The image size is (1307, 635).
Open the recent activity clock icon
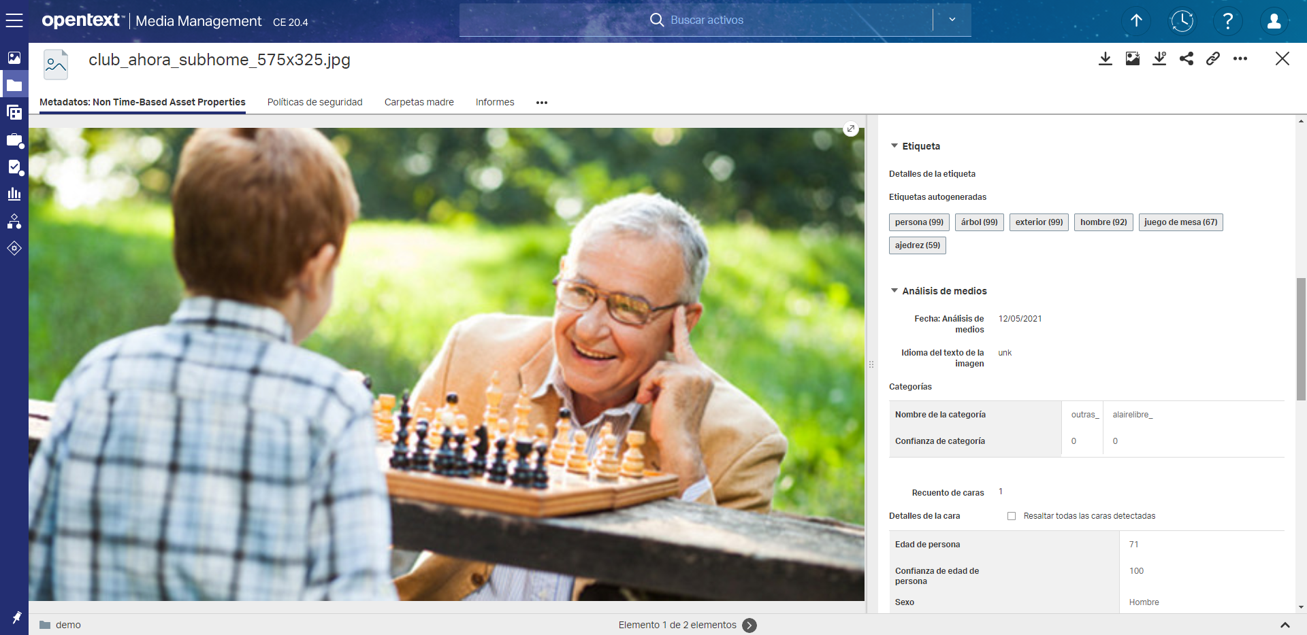pyautogui.click(x=1182, y=21)
